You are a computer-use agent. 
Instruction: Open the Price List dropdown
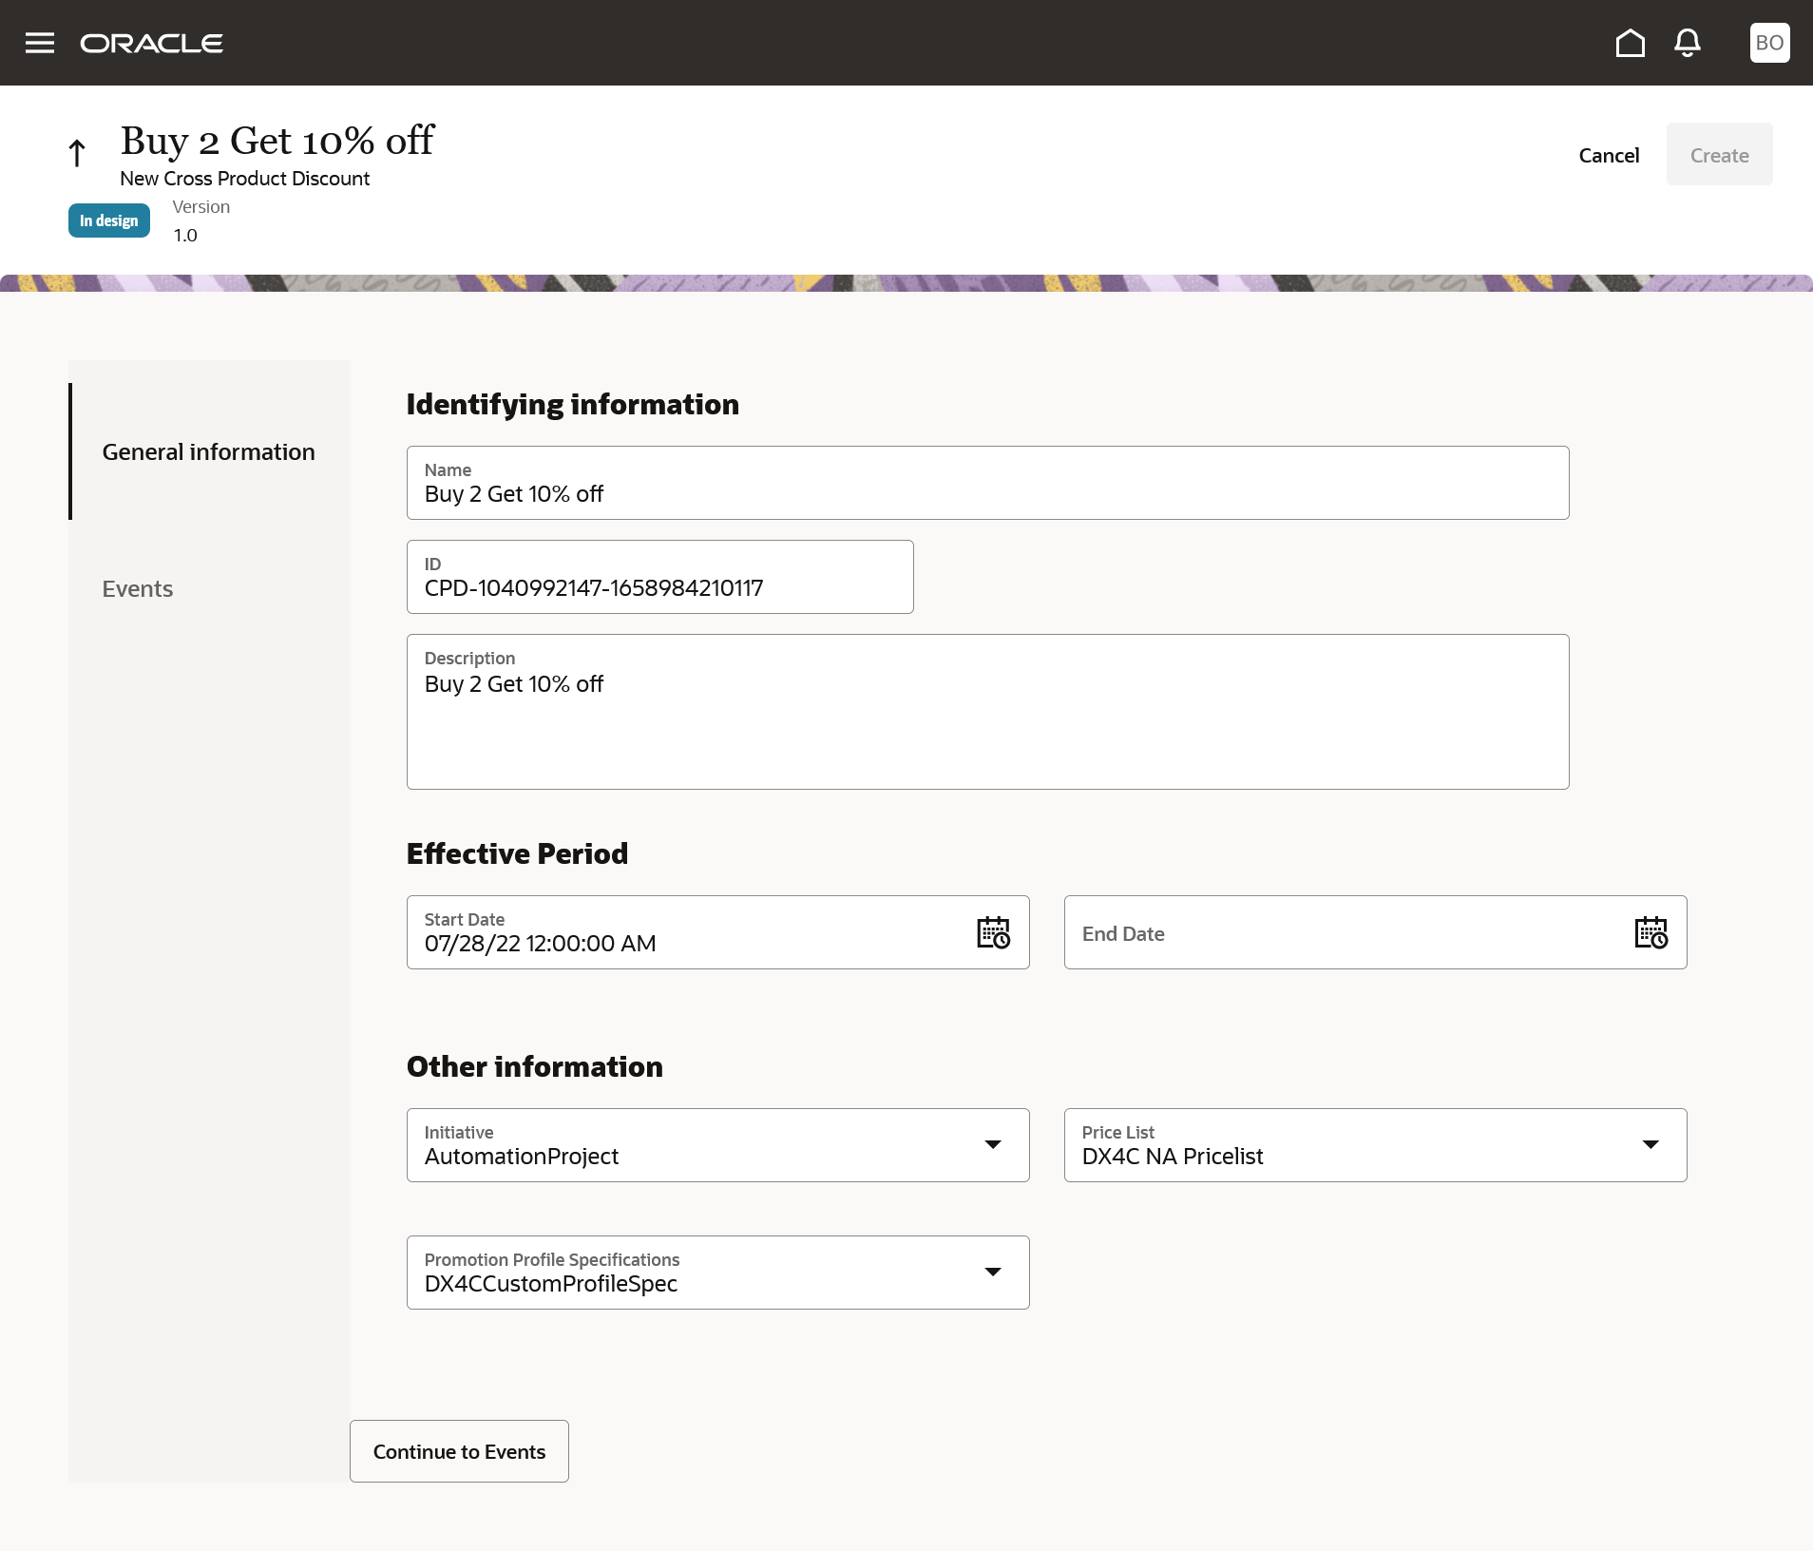click(1651, 1145)
